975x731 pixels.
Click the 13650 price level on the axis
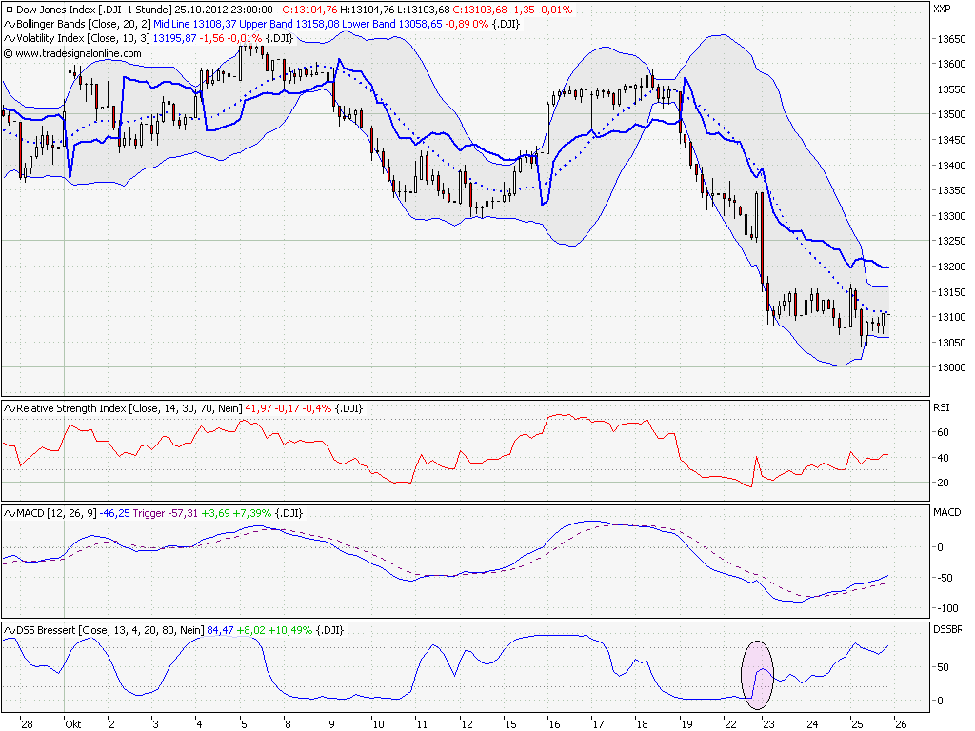pos(949,41)
